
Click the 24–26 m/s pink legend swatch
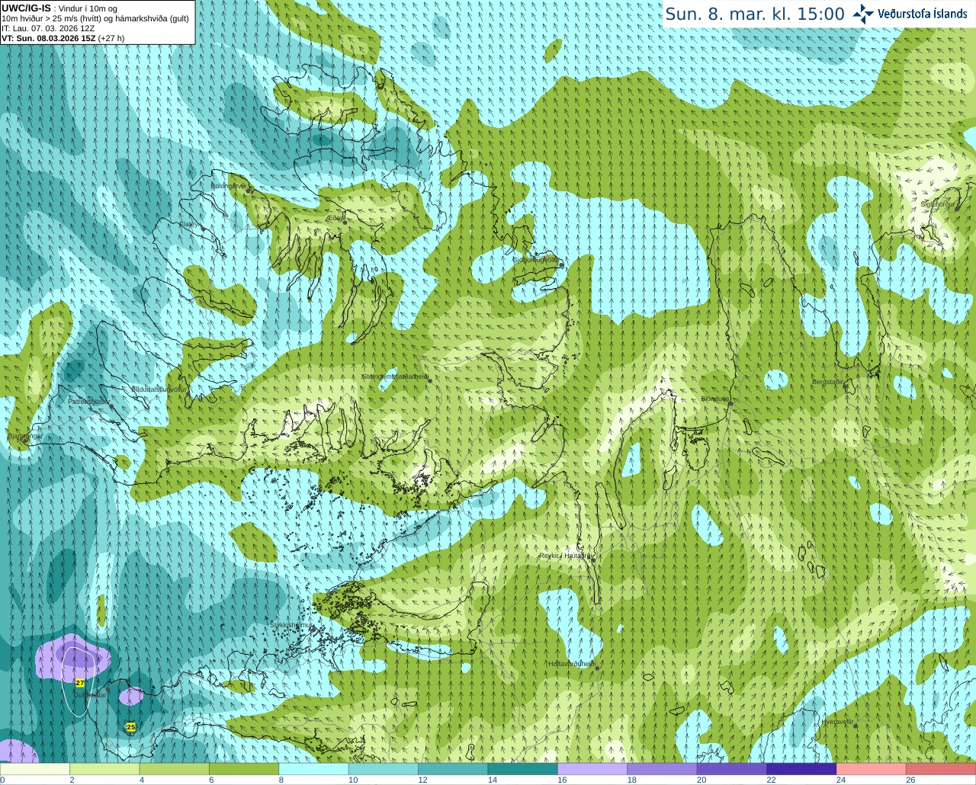[871, 769]
